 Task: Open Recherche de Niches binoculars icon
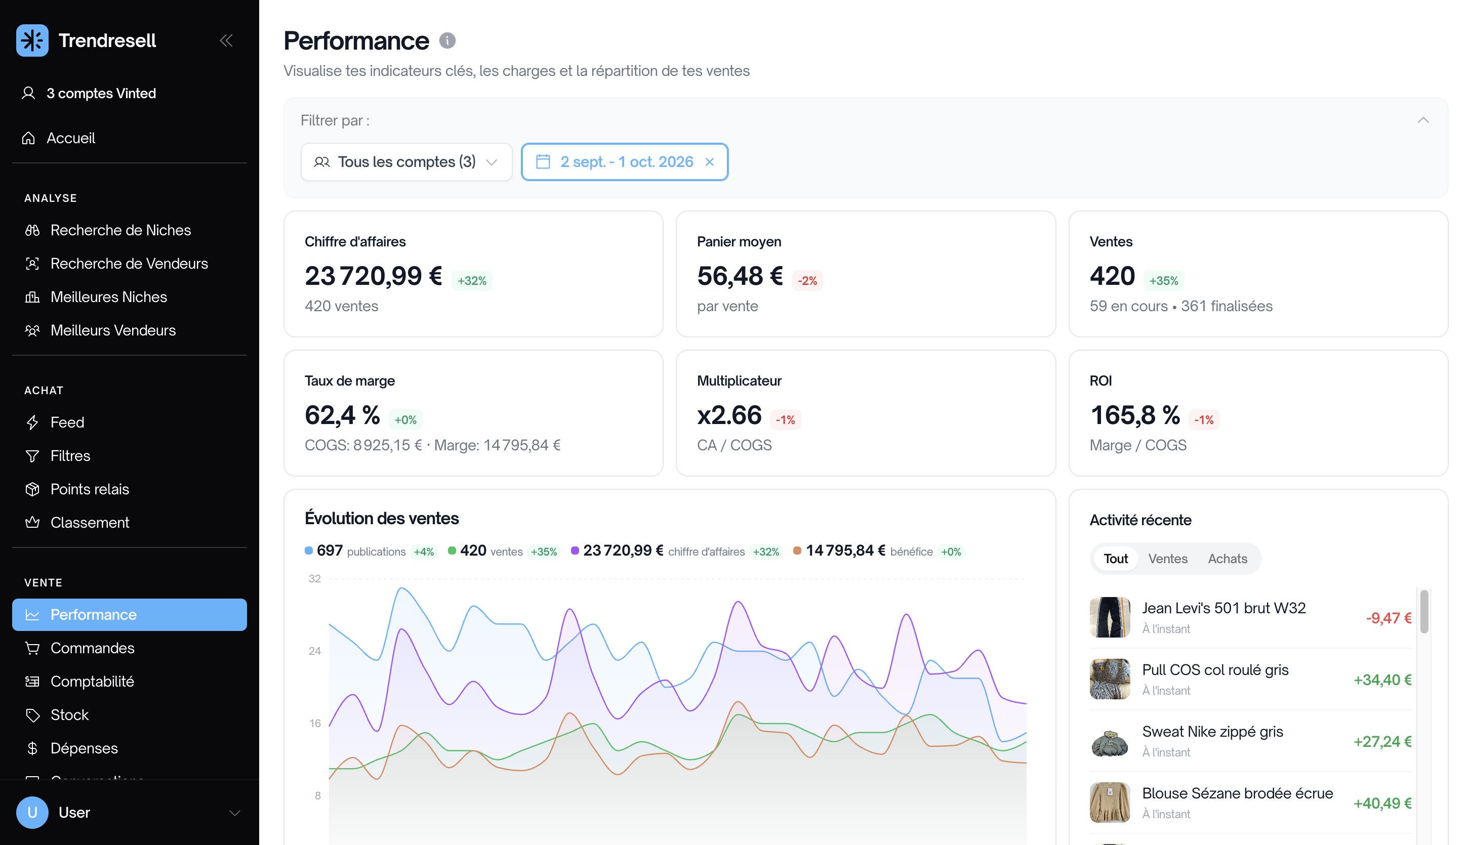coord(32,230)
